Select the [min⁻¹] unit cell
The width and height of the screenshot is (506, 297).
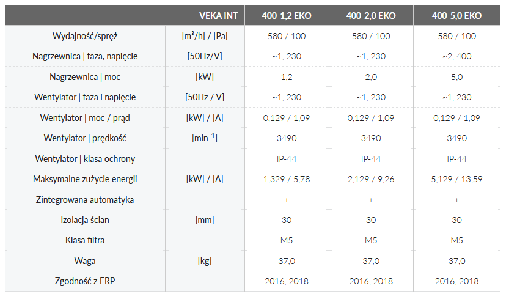click(205, 138)
